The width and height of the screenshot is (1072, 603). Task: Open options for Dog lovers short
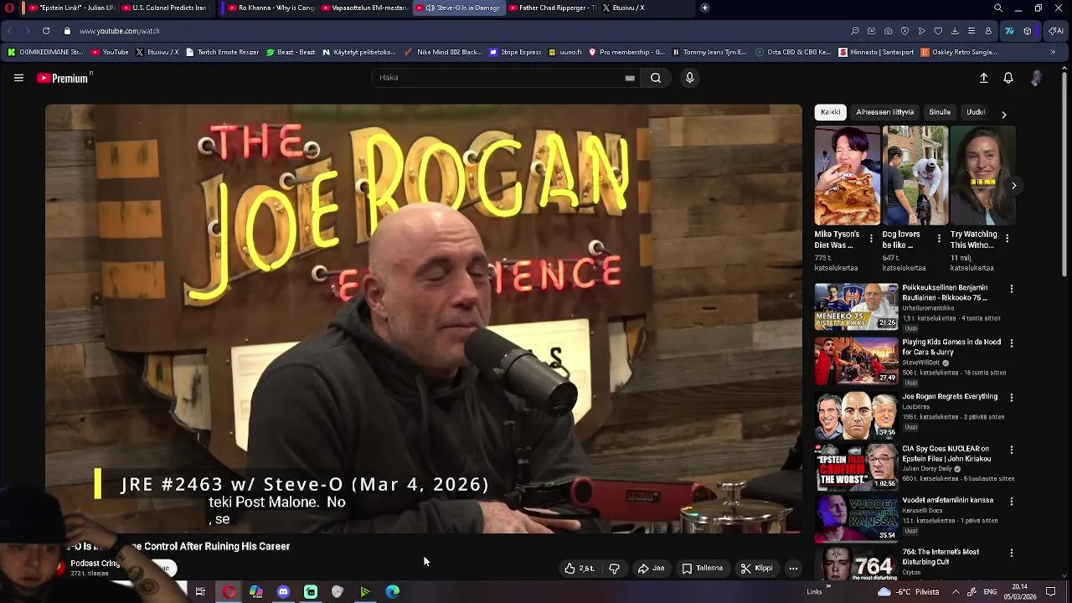[939, 239]
